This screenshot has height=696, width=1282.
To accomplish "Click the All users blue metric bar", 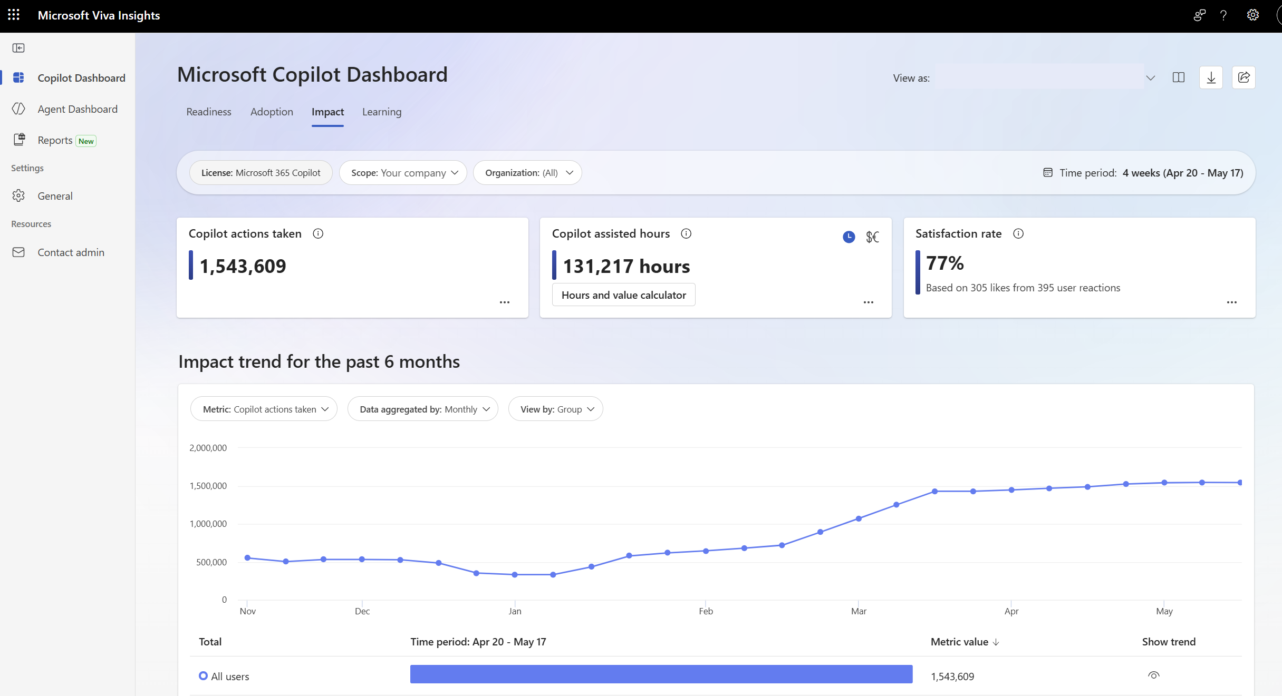I will [x=661, y=674].
